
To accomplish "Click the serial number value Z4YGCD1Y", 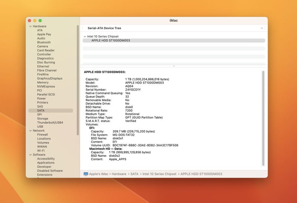I will click(x=133, y=90).
